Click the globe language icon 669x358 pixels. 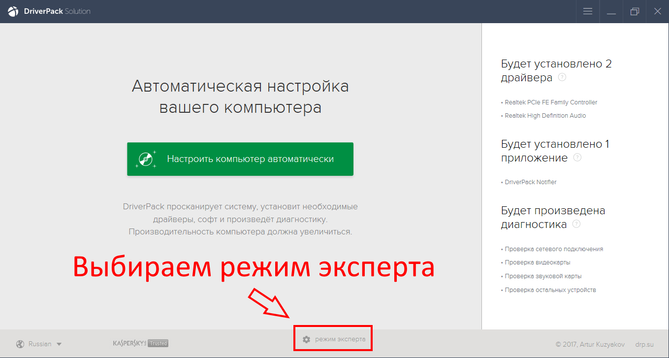[20, 344]
